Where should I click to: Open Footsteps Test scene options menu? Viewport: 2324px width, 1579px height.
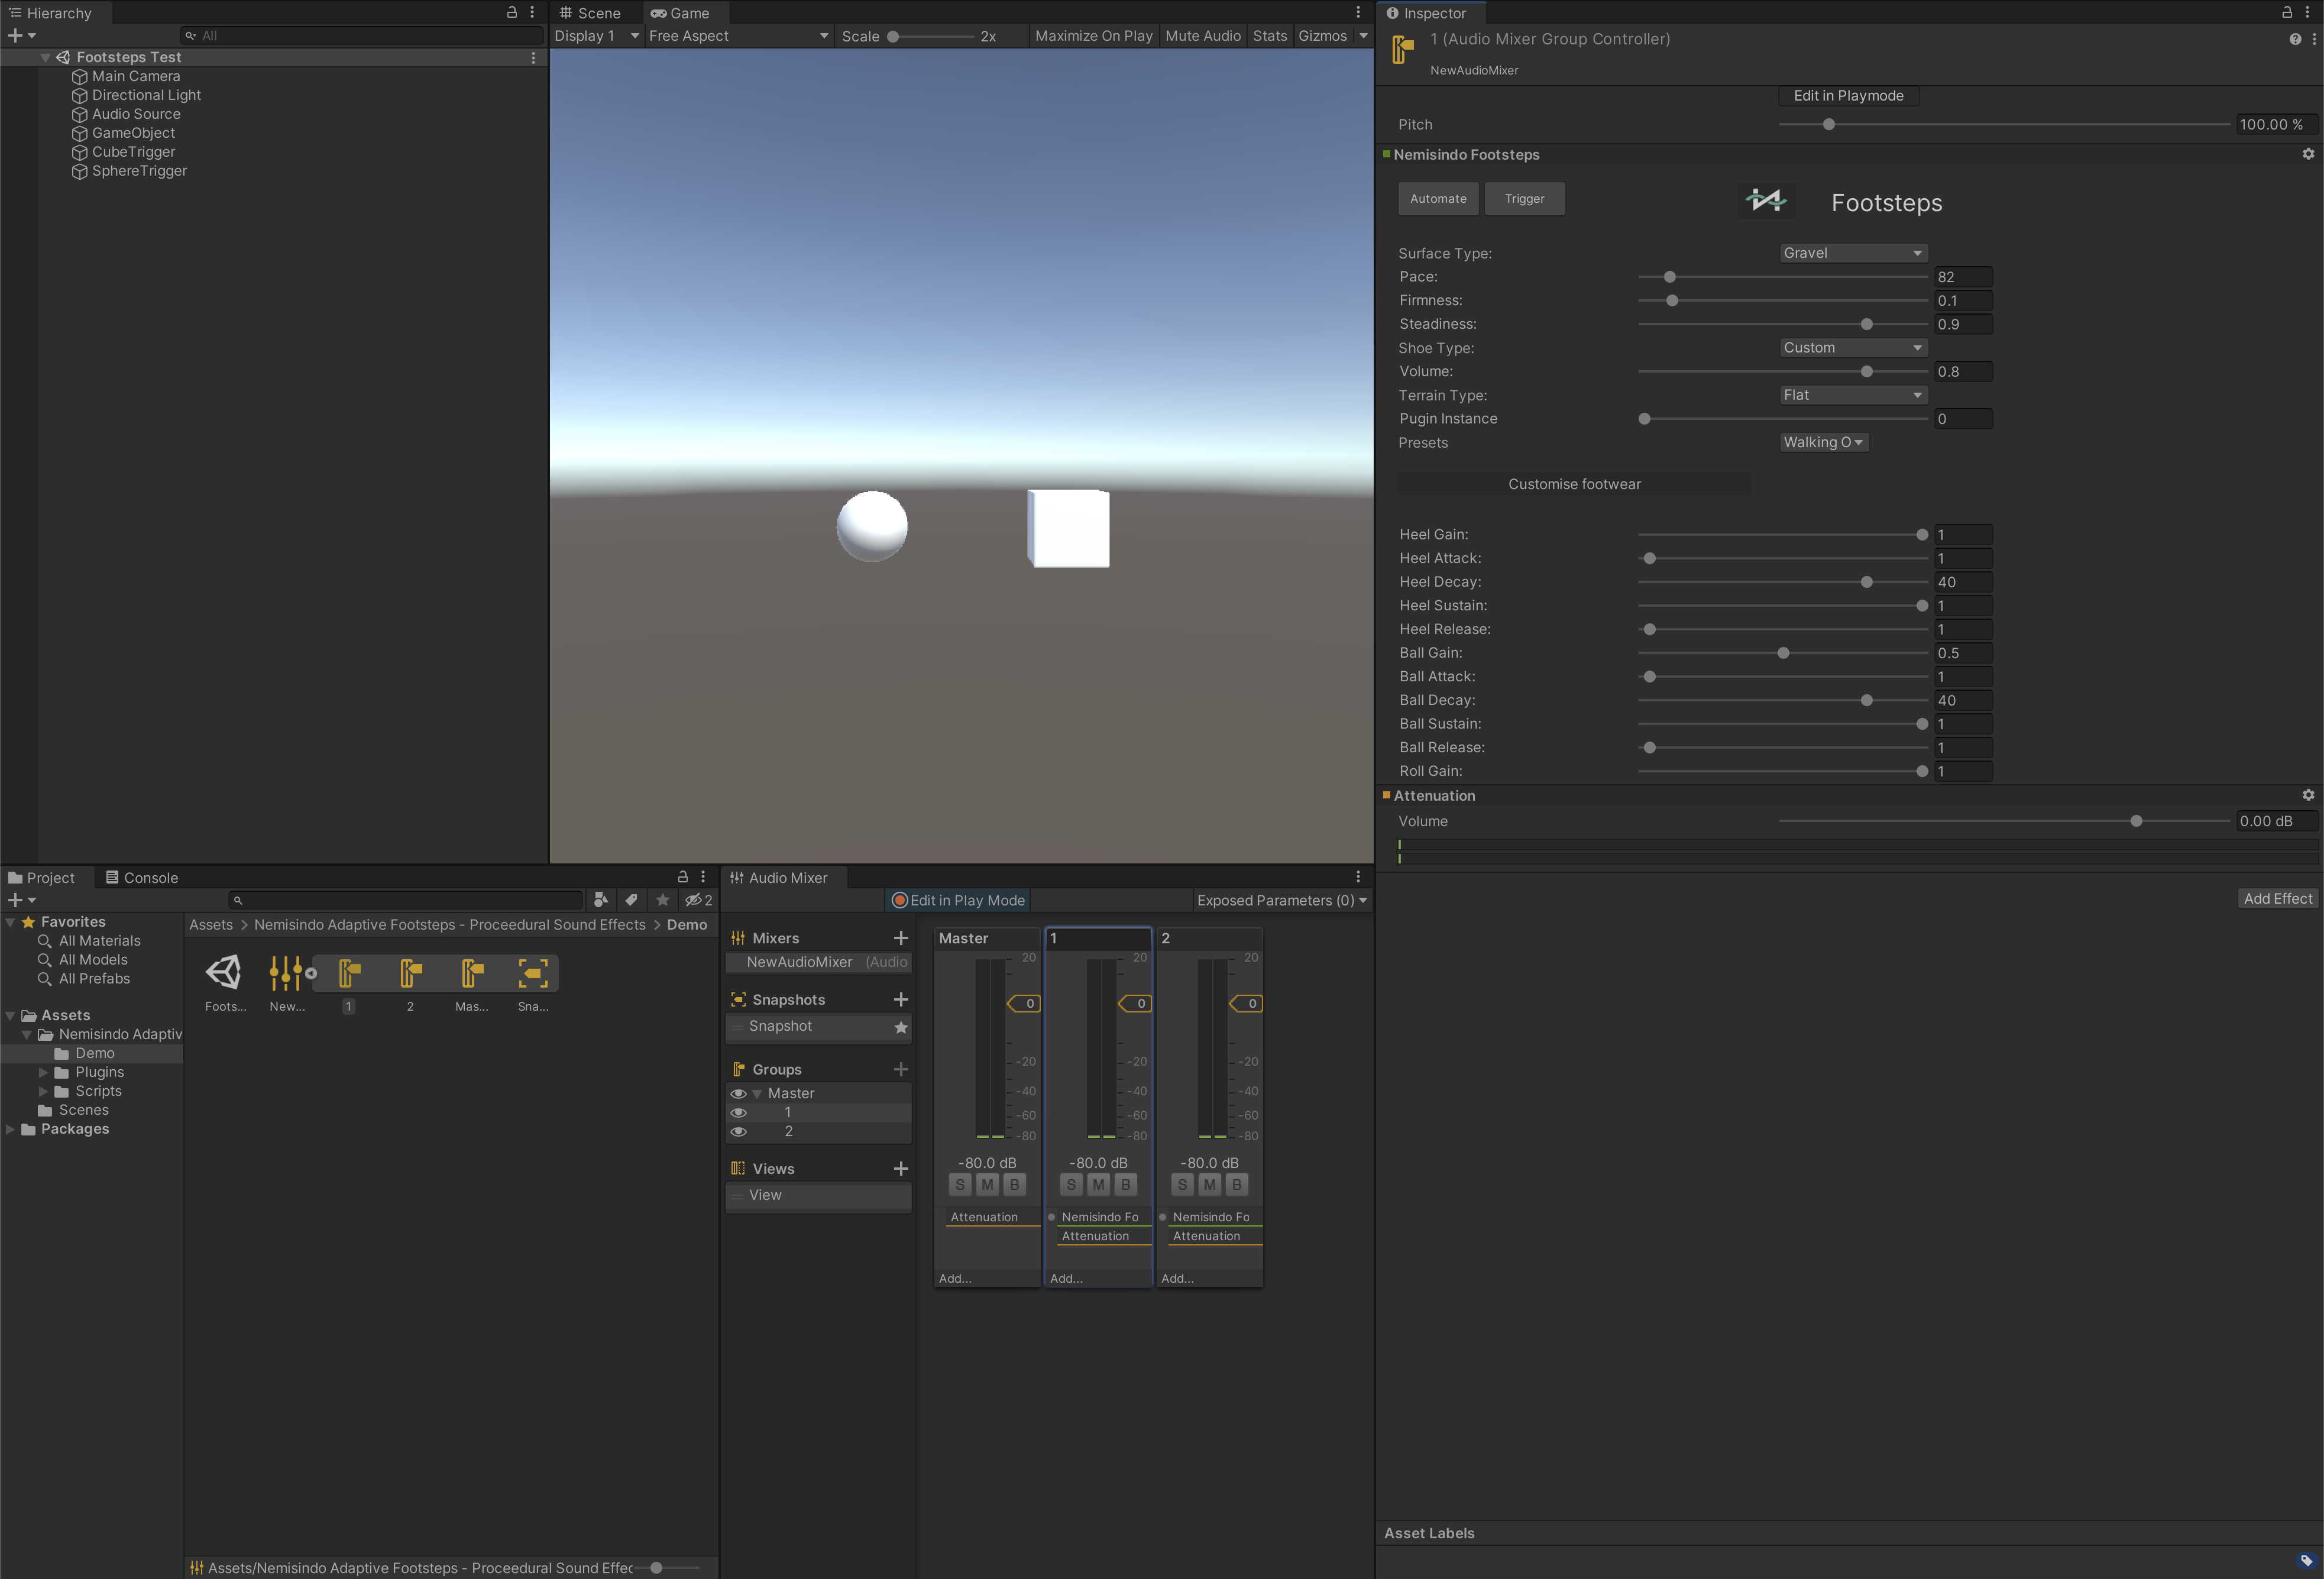pyautogui.click(x=533, y=58)
